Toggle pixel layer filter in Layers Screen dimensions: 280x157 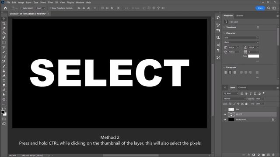click(242, 93)
